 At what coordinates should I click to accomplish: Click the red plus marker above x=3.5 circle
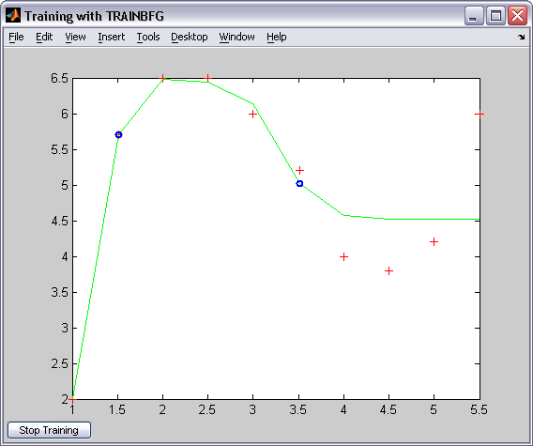[x=299, y=170]
